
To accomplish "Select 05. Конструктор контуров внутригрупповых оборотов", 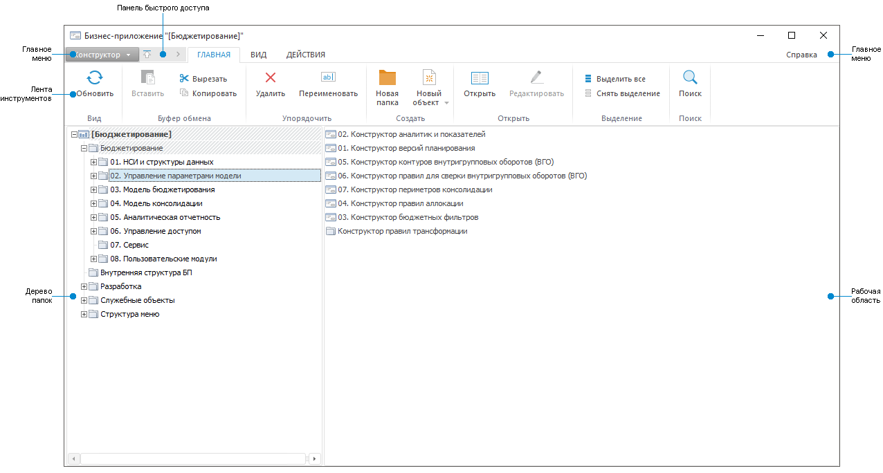I will 446,162.
